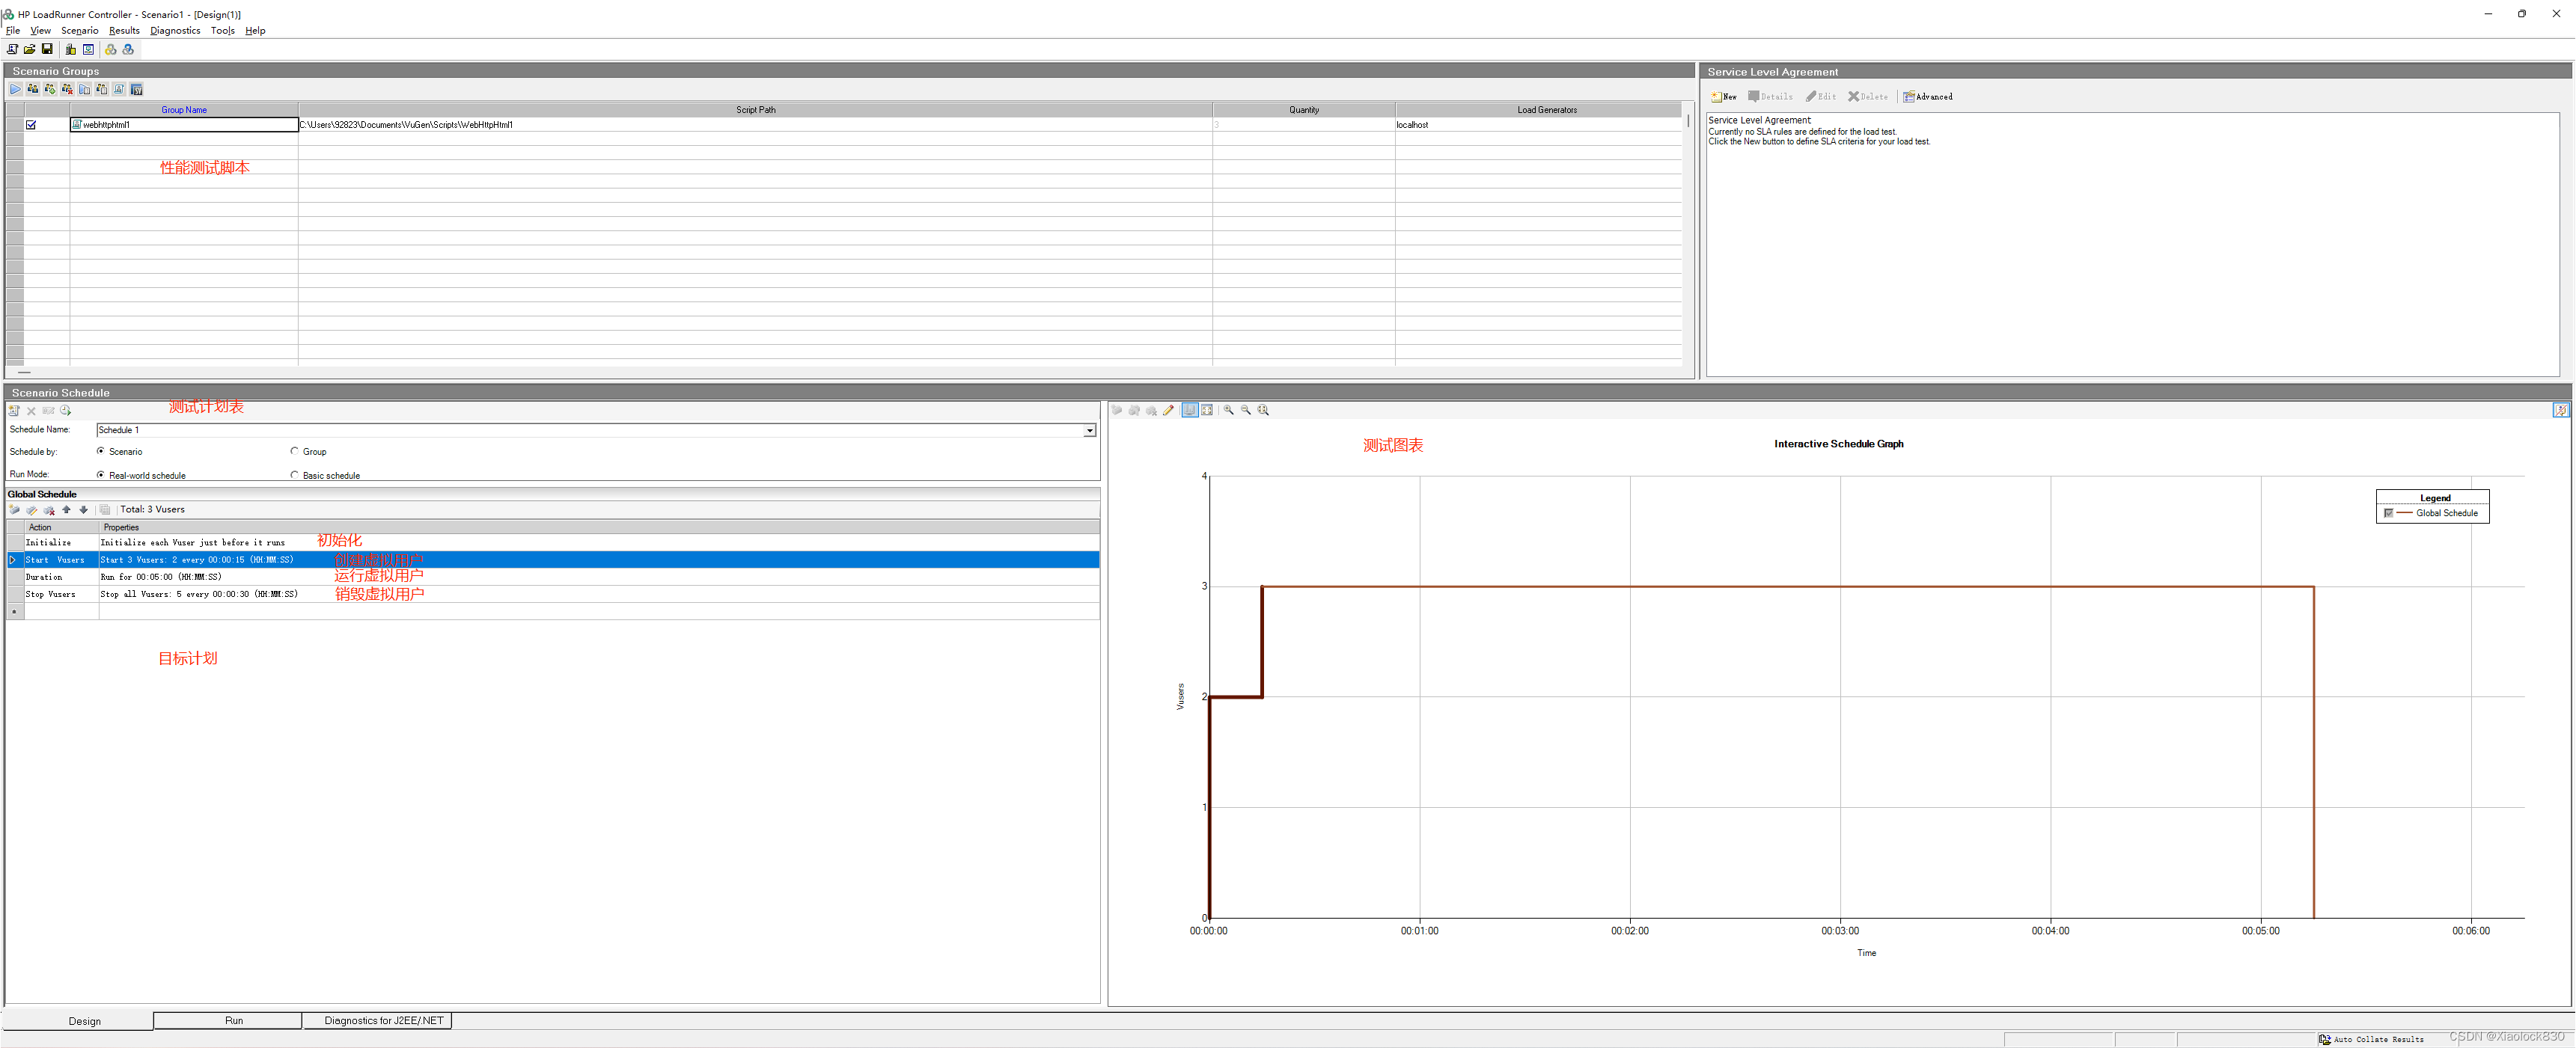Open the Schedule Name dropdown arrow
The width and height of the screenshot is (2576, 1048).
[1089, 431]
